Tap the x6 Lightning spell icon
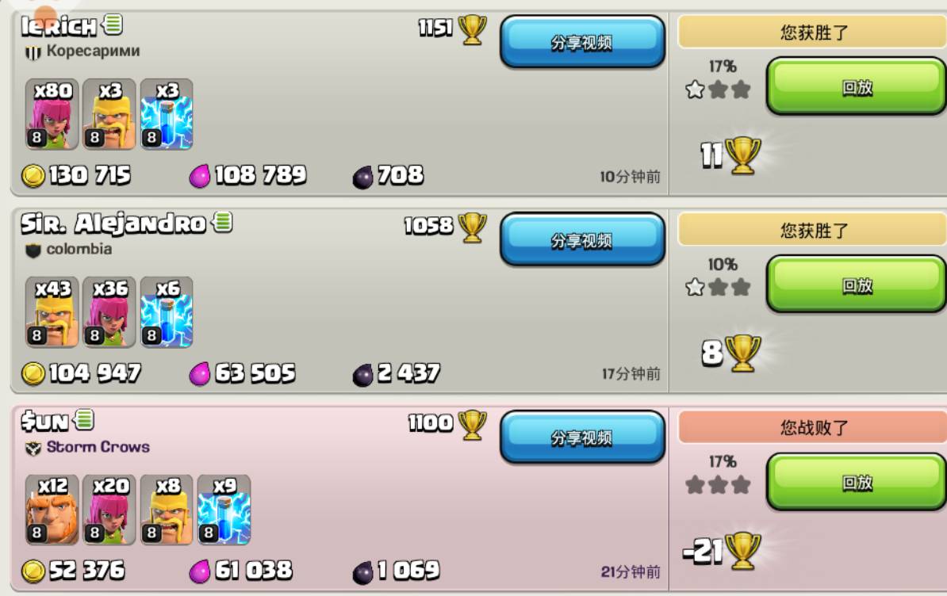The width and height of the screenshot is (947, 596). tap(167, 312)
